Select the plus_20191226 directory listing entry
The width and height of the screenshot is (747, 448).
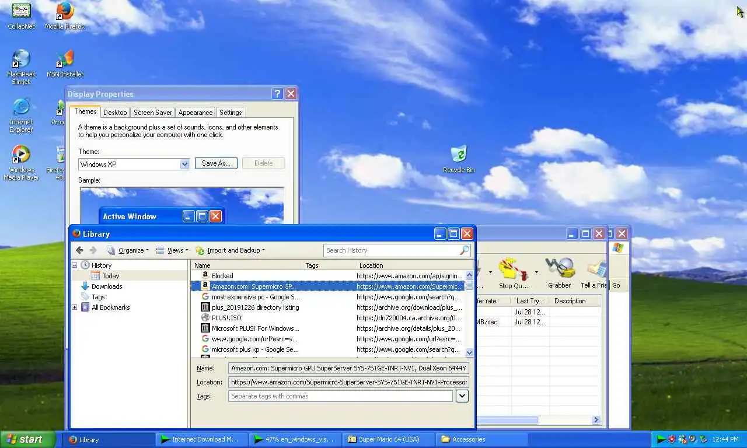point(327,307)
